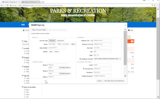This screenshot has width=160, height=99.
Task: Click the First Name field
Action: [x=53, y=44]
